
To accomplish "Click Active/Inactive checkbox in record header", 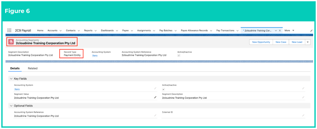I will (x=179, y=55).
